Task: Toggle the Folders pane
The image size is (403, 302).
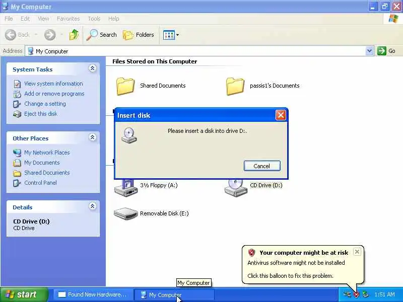Action: (x=139, y=35)
